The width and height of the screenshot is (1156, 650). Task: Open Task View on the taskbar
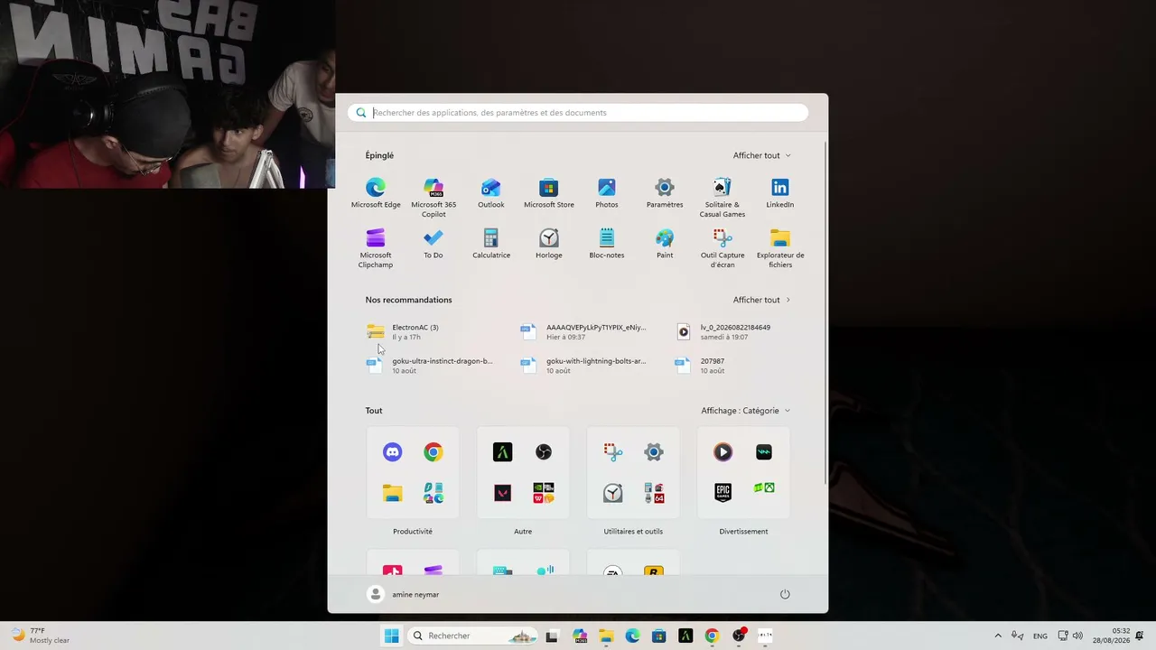(x=552, y=636)
